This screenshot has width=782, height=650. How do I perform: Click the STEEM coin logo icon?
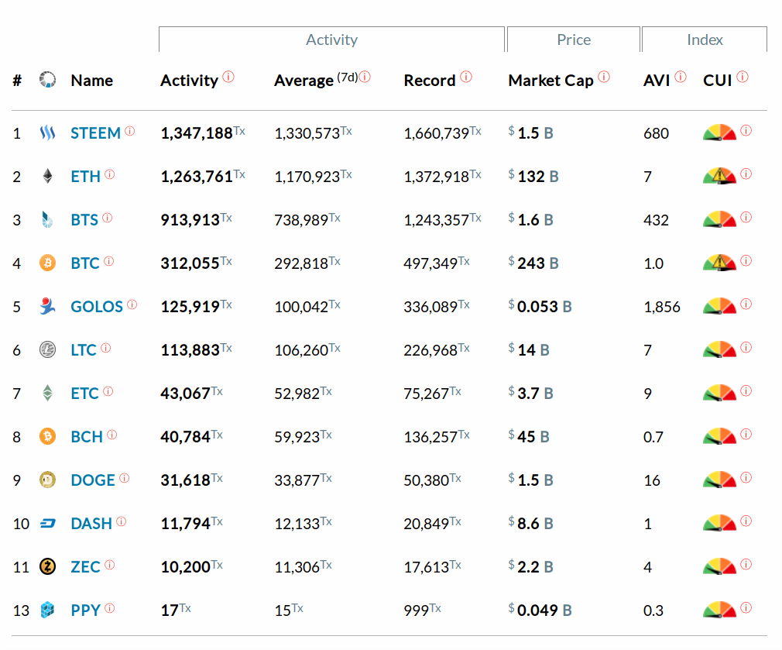(x=47, y=132)
